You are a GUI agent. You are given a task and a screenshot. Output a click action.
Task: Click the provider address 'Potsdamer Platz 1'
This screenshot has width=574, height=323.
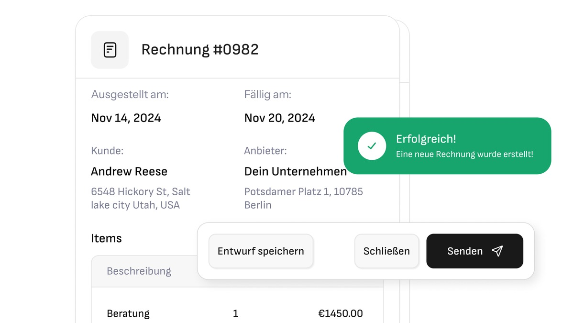pyautogui.click(x=303, y=198)
